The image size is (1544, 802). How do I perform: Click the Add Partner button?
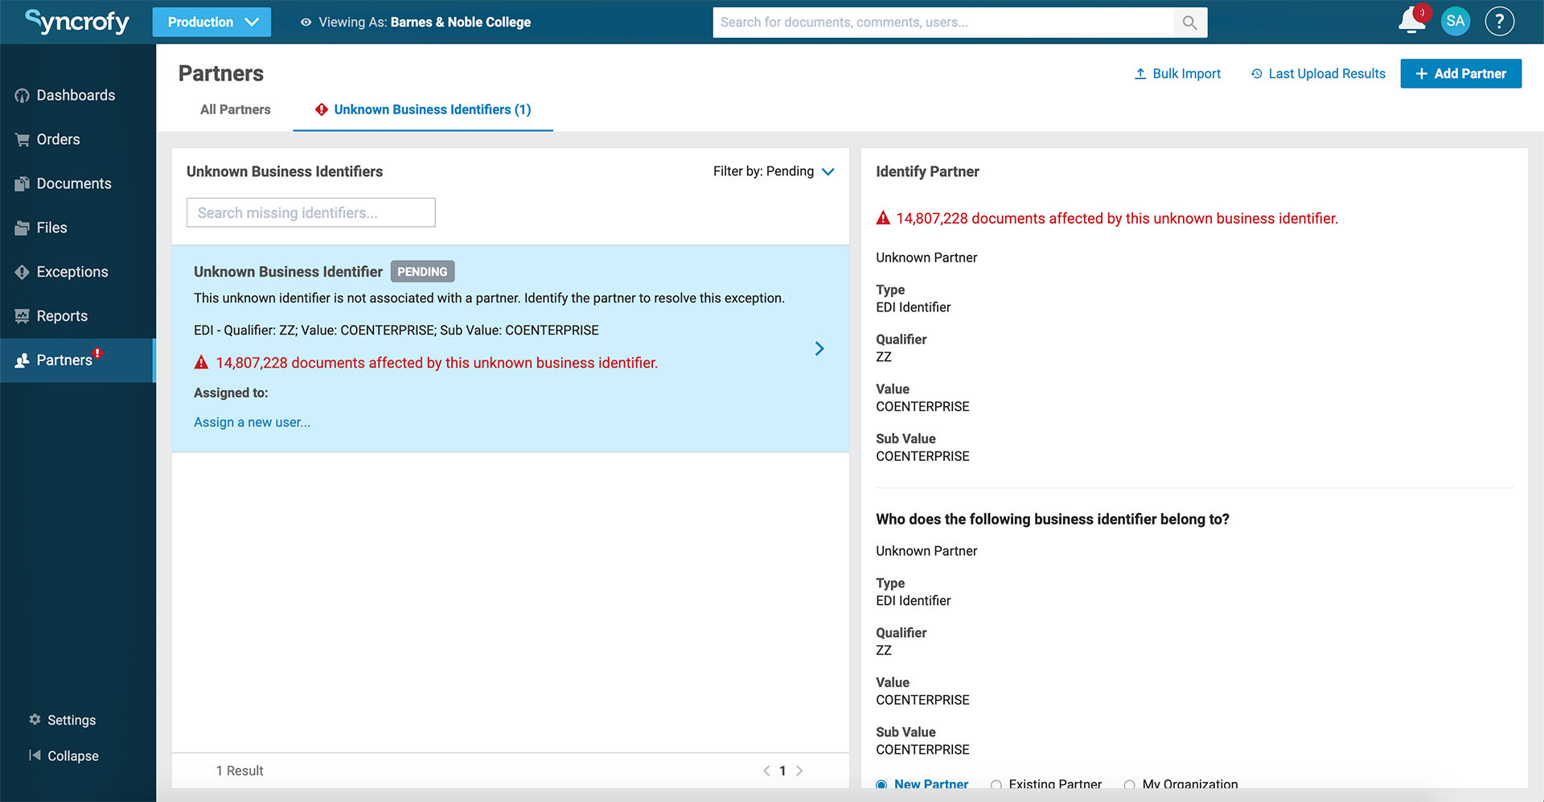point(1461,73)
